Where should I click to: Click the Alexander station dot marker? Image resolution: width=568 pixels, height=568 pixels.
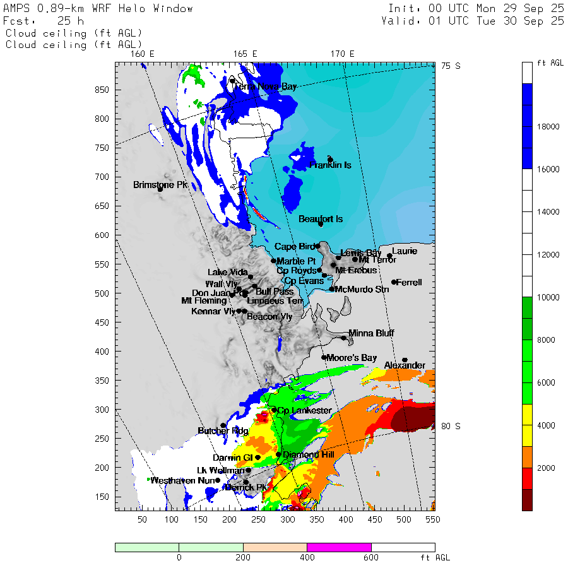pos(405,360)
